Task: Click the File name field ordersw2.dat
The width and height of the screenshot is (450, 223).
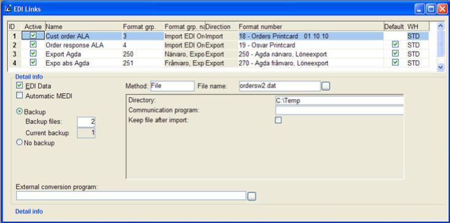Action: [x=279, y=86]
